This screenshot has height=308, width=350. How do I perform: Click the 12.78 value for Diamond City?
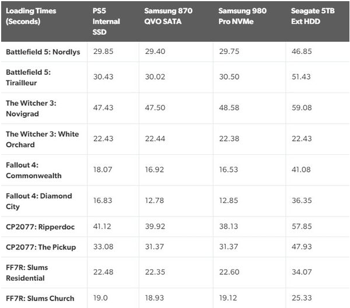[x=154, y=201]
